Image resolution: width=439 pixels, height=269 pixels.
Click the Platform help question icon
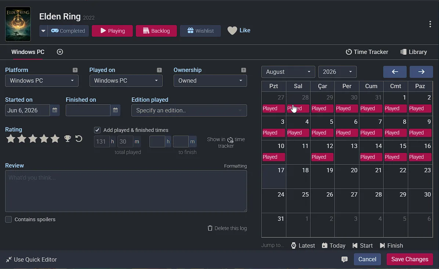[x=75, y=70]
